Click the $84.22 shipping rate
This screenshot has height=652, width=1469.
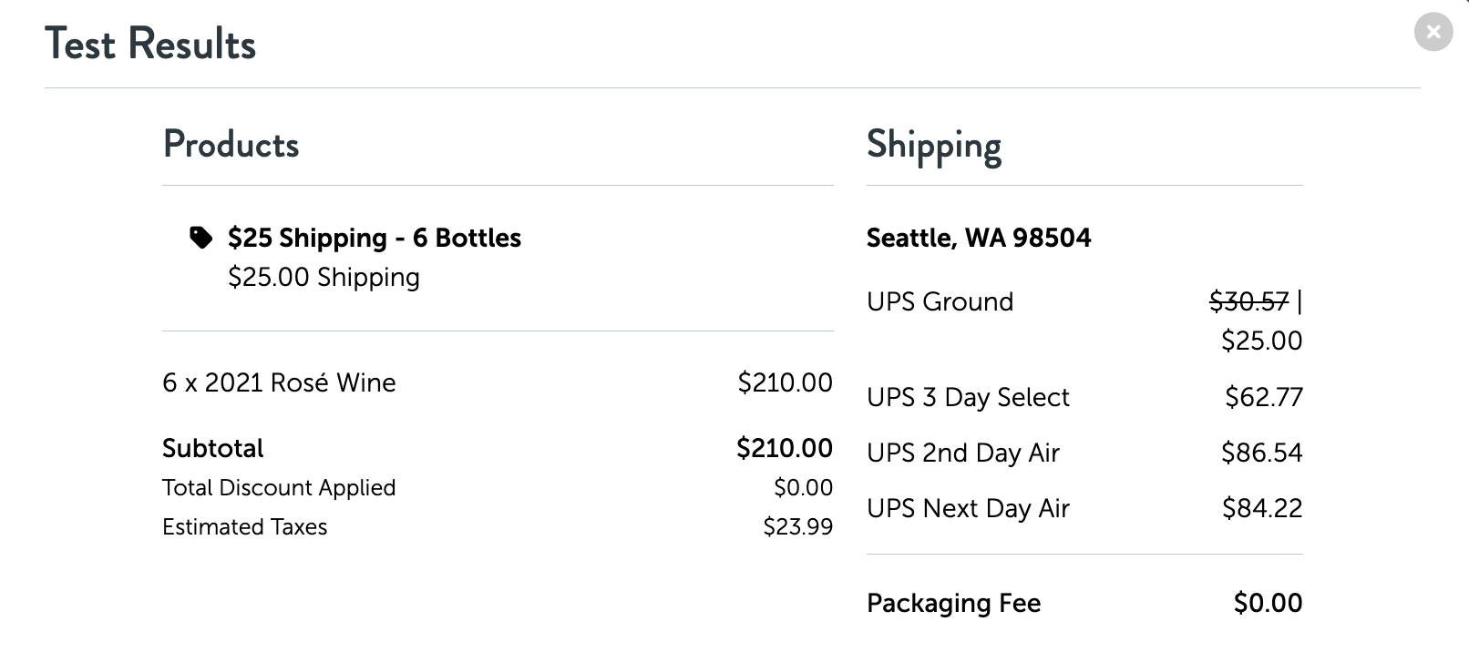[x=1261, y=508]
